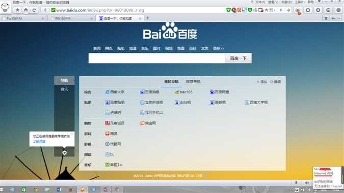Open the hao123 shortcut
The height and width of the screenshot is (193, 344).
coord(183,92)
